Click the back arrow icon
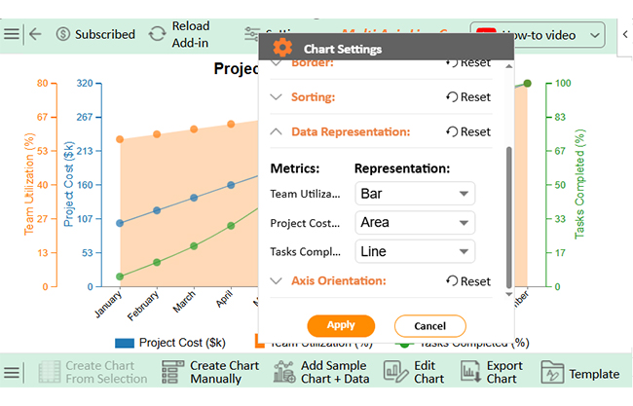633x406 pixels. (x=35, y=34)
